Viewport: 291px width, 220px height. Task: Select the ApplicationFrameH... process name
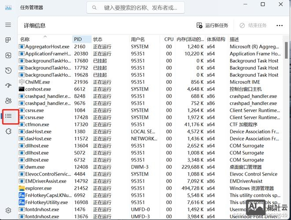(48, 54)
